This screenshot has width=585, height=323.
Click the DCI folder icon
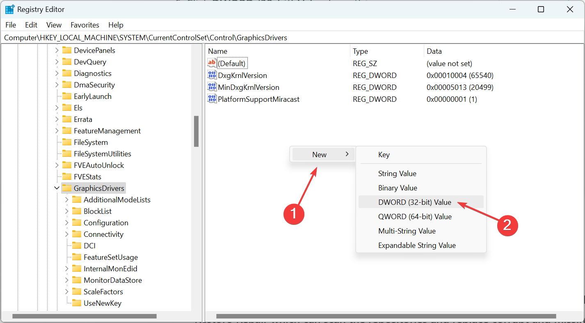tap(77, 245)
